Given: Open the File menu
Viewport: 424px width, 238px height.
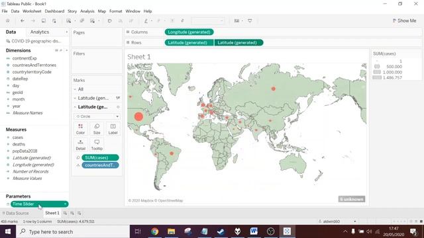Looking at the screenshot, I should (5, 11).
